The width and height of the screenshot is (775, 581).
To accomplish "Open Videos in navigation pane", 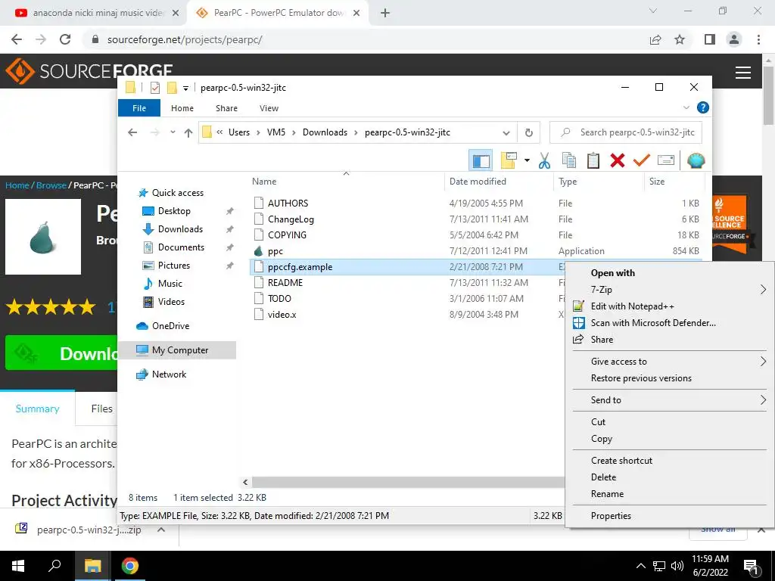I will tap(171, 301).
